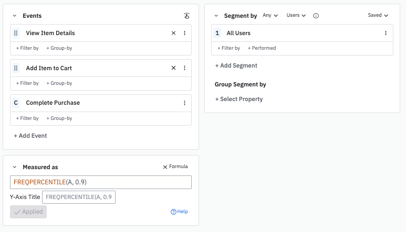Screen dimensions: 406x232
Task: Collapse the Measured as section
Action: click(x=14, y=167)
